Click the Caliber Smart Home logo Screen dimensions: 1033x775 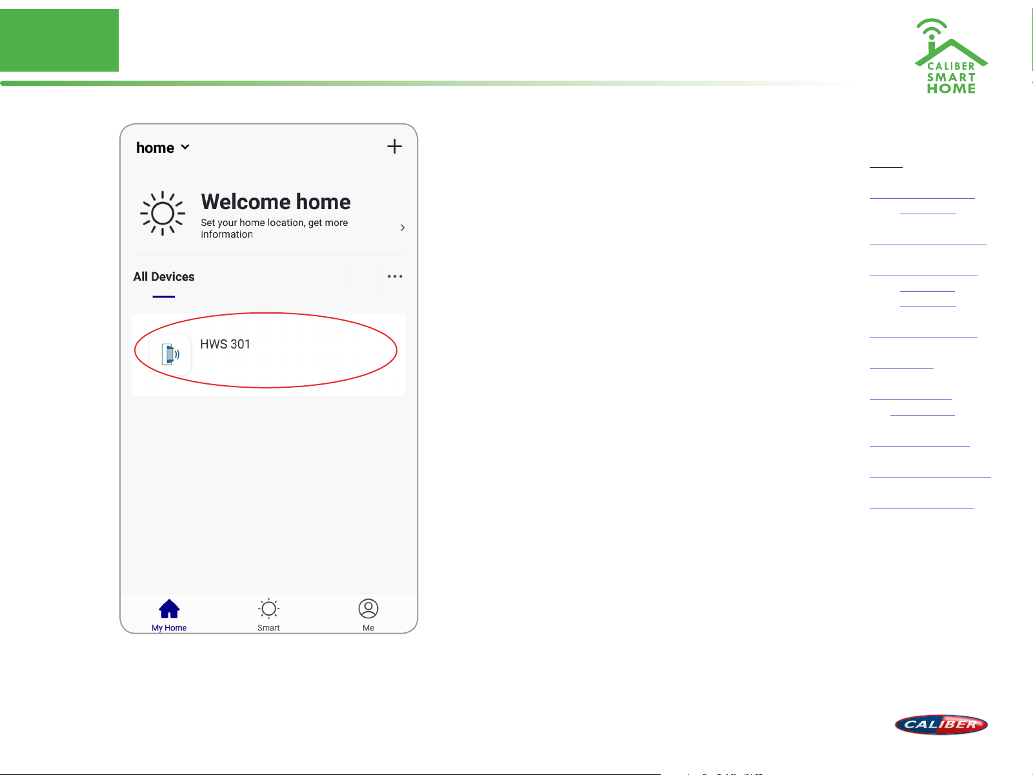click(x=951, y=57)
